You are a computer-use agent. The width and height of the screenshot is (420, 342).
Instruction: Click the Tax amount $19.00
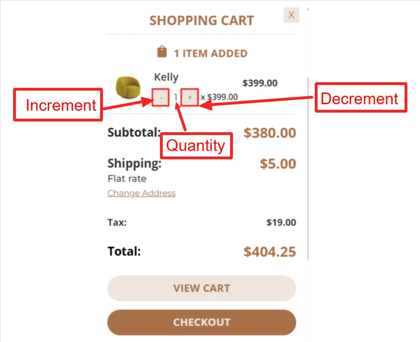tap(281, 222)
